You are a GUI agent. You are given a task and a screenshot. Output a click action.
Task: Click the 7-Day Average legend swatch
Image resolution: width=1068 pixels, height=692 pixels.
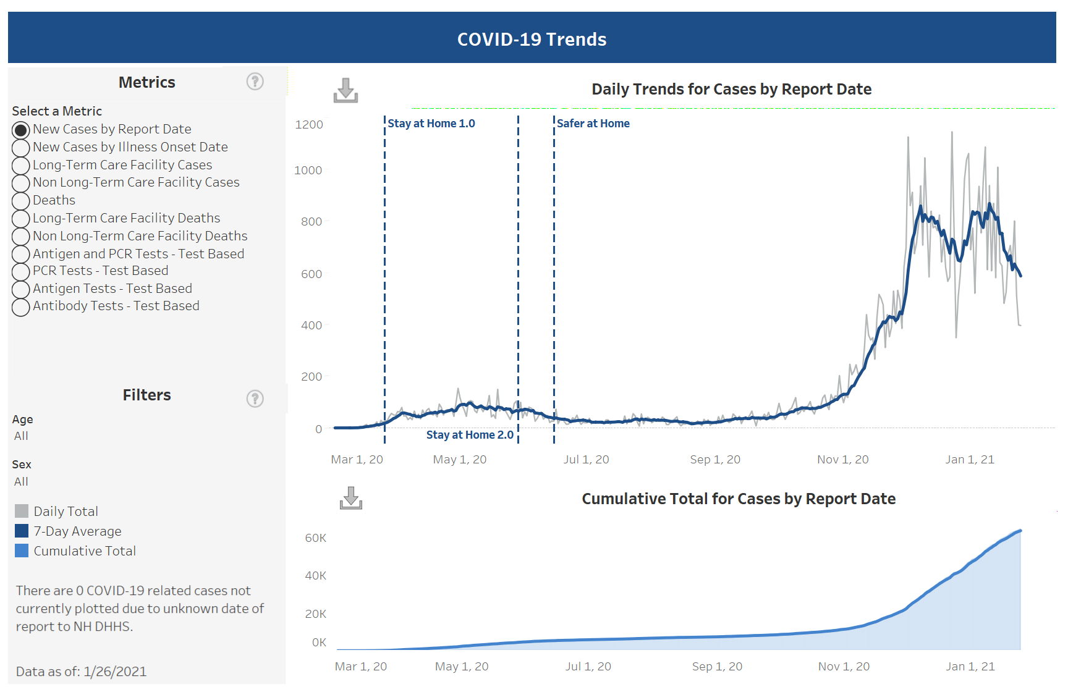point(22,531)
